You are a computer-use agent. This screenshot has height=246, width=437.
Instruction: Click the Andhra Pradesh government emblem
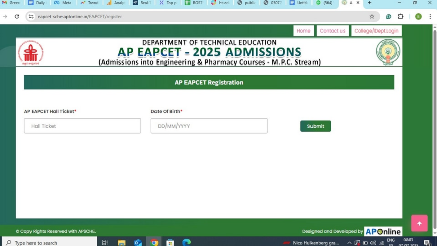pos(388,52)
